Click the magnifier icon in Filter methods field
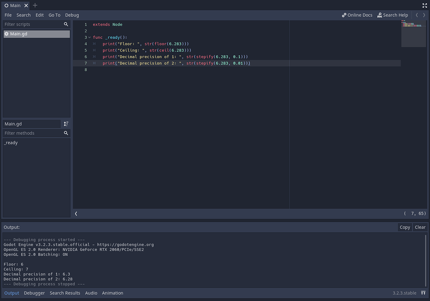The image size is (430, 301). [66, 133]
